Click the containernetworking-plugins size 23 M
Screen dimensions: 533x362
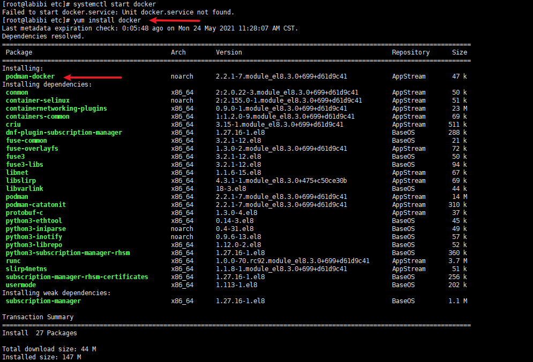(x=460, y=109)
